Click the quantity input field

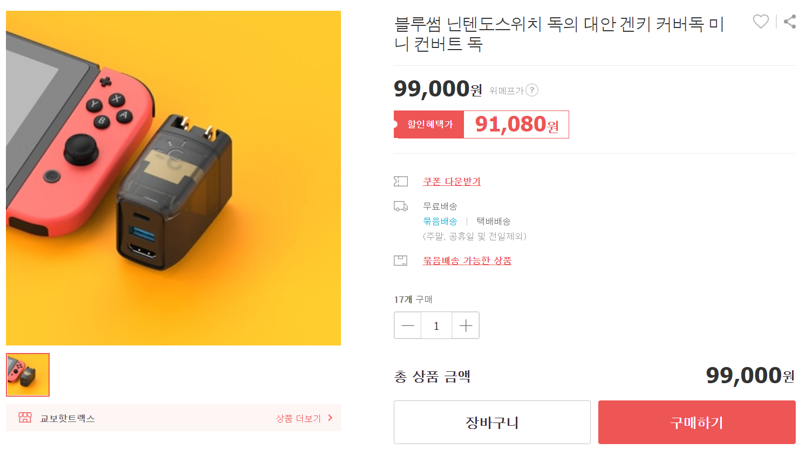tap(436, 326)
